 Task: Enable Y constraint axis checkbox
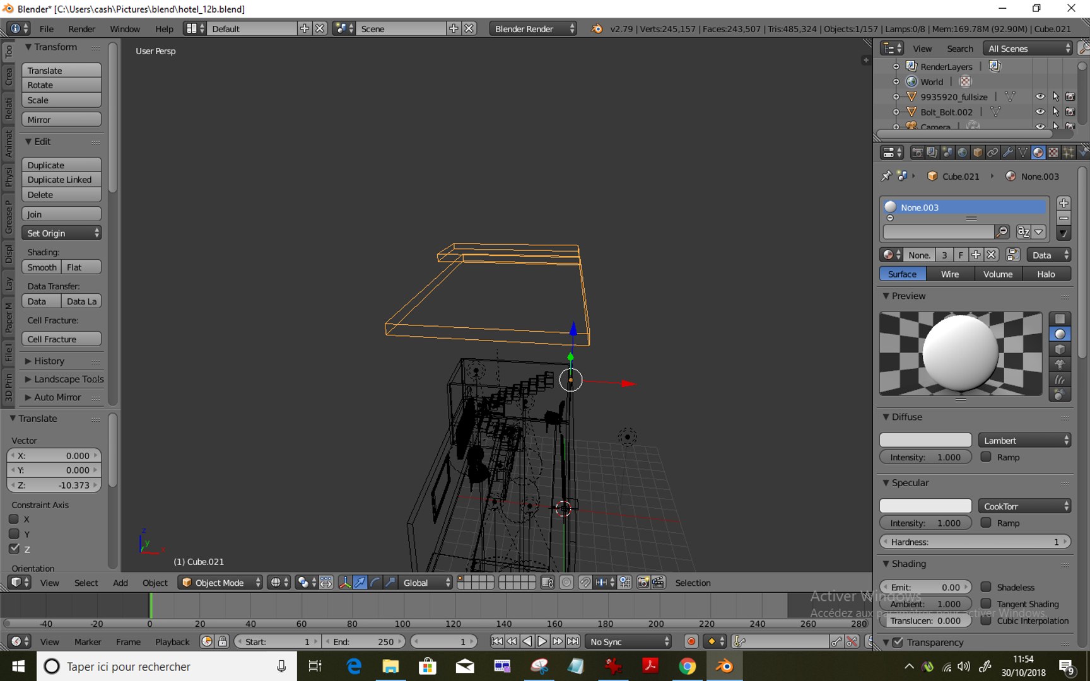pyautogui.click(x=14, y=534)
